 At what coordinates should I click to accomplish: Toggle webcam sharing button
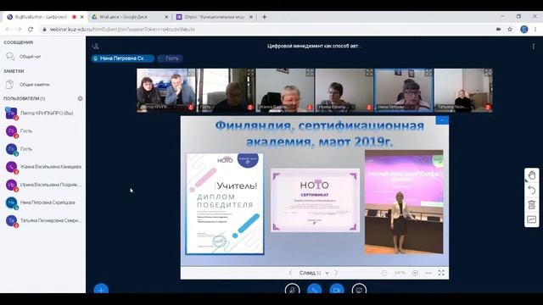(337, 289)
